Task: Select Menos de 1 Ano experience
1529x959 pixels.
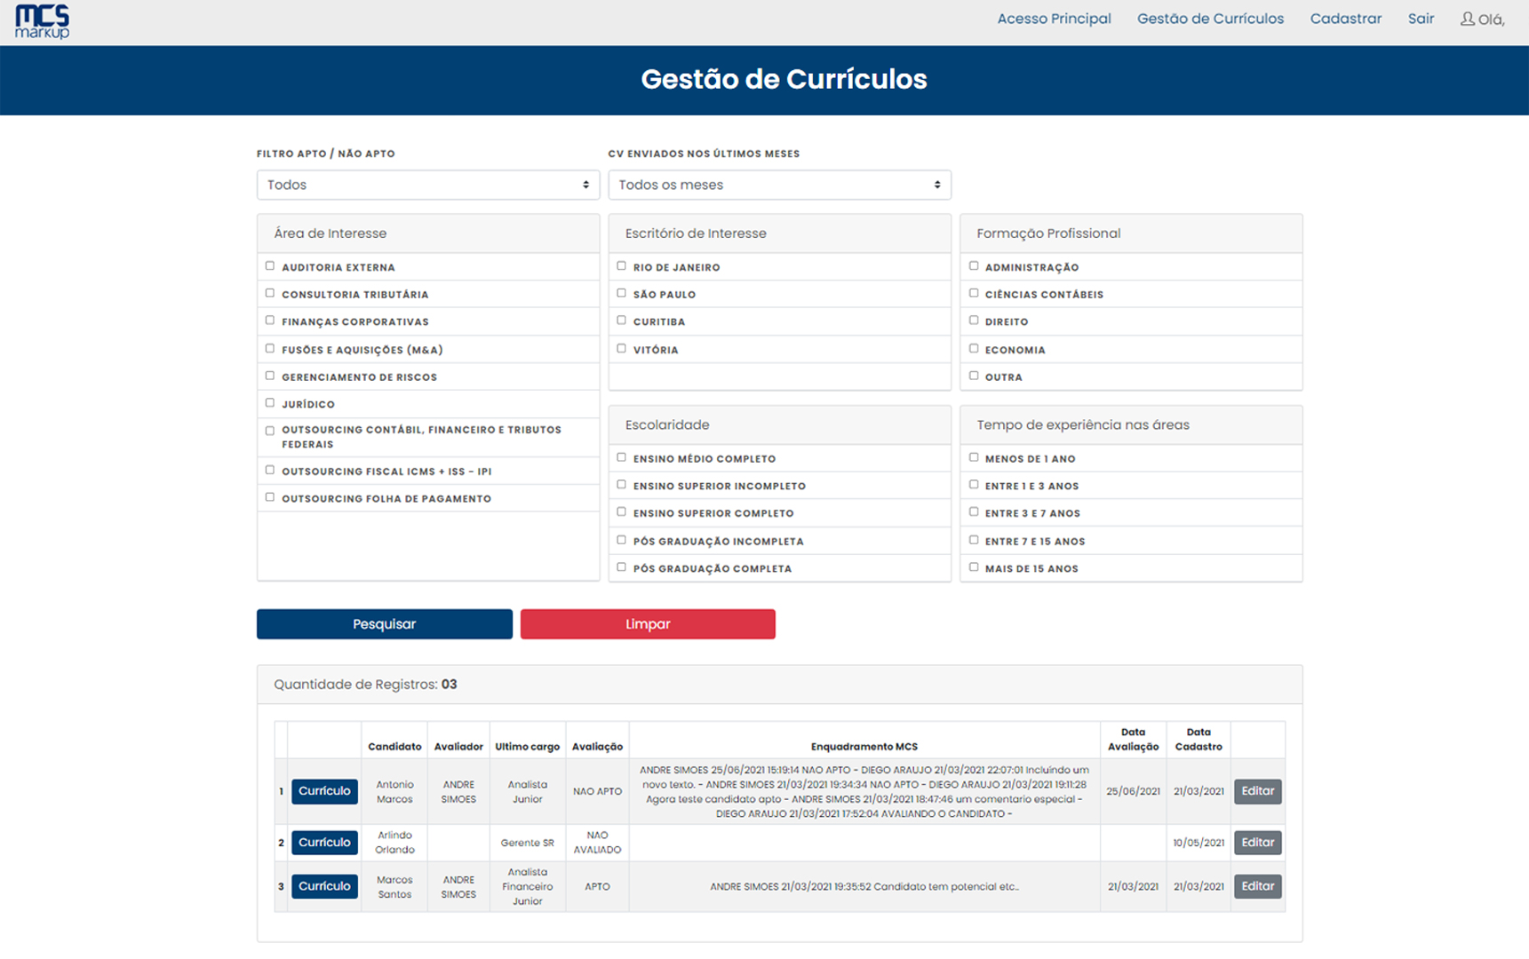Action: click(974, 457)
